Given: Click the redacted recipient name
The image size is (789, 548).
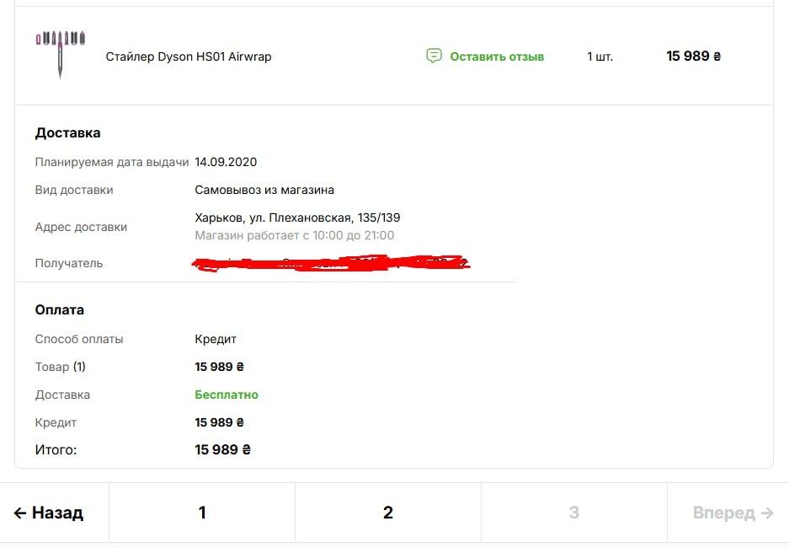Looking at the screenshot, I should click(x=331, y=264).
